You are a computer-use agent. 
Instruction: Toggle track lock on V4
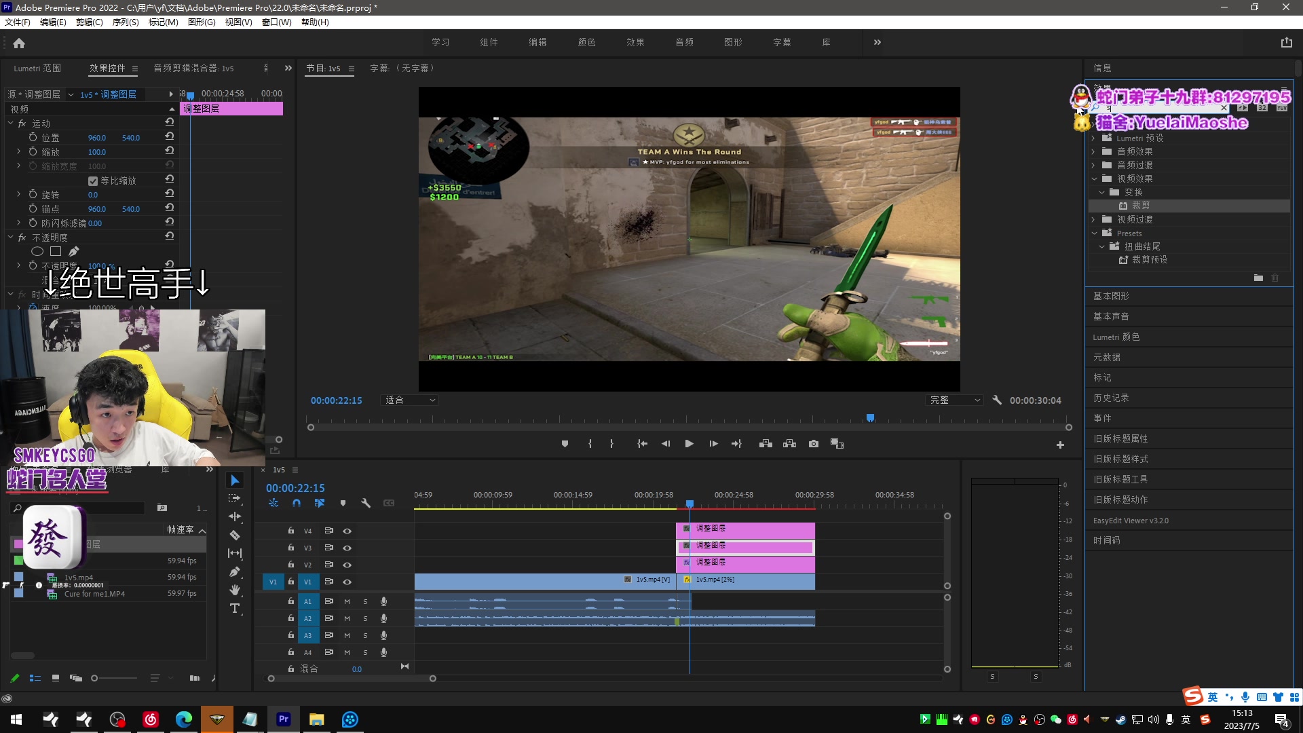click(x=291, y=531)
